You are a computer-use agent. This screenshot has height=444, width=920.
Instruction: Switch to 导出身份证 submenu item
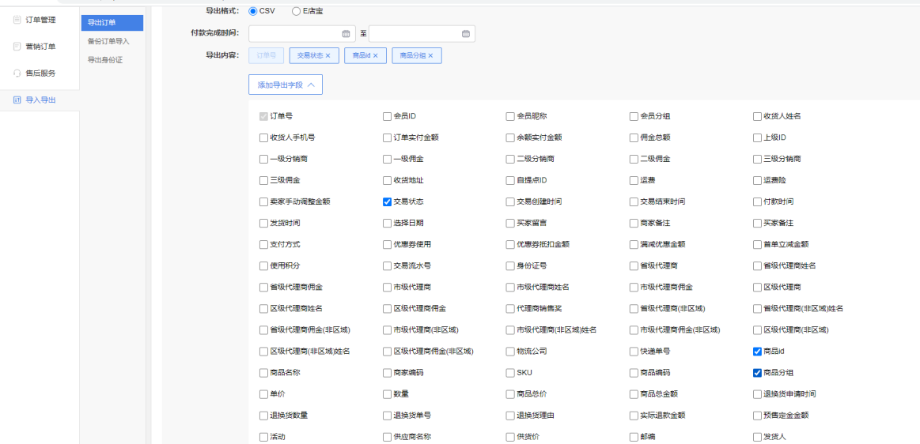[105, 60]
